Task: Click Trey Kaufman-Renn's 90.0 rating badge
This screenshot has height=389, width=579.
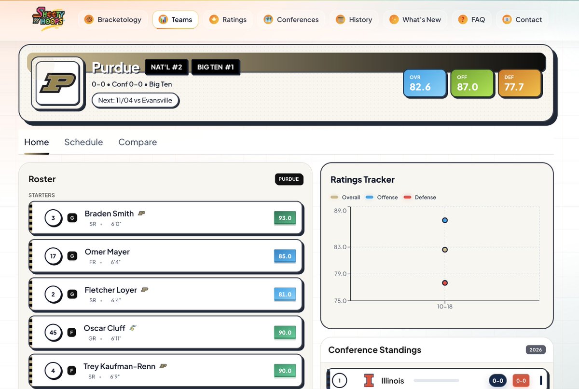Action: tap(285, 371)
